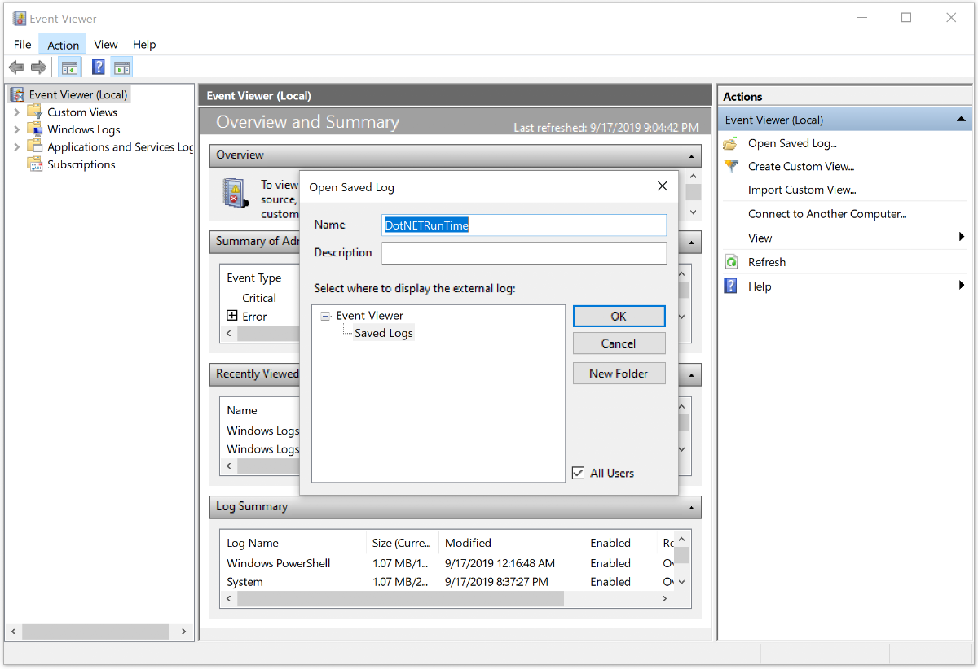Toggle the Show/Hide Action Pane toolbar icon
The height and width of the screenshot is (669, 978).
coord(122,68)
